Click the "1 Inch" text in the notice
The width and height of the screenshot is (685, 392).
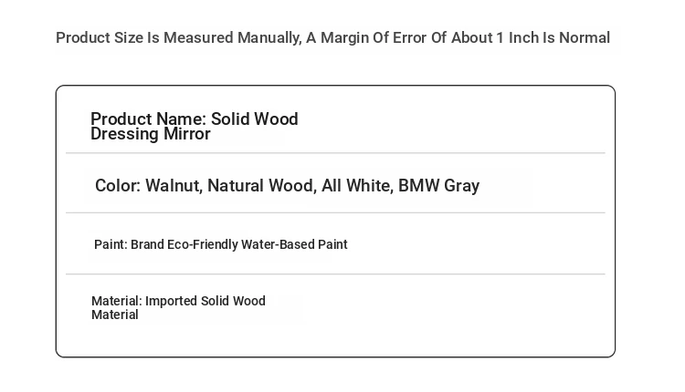pos(517,38)
